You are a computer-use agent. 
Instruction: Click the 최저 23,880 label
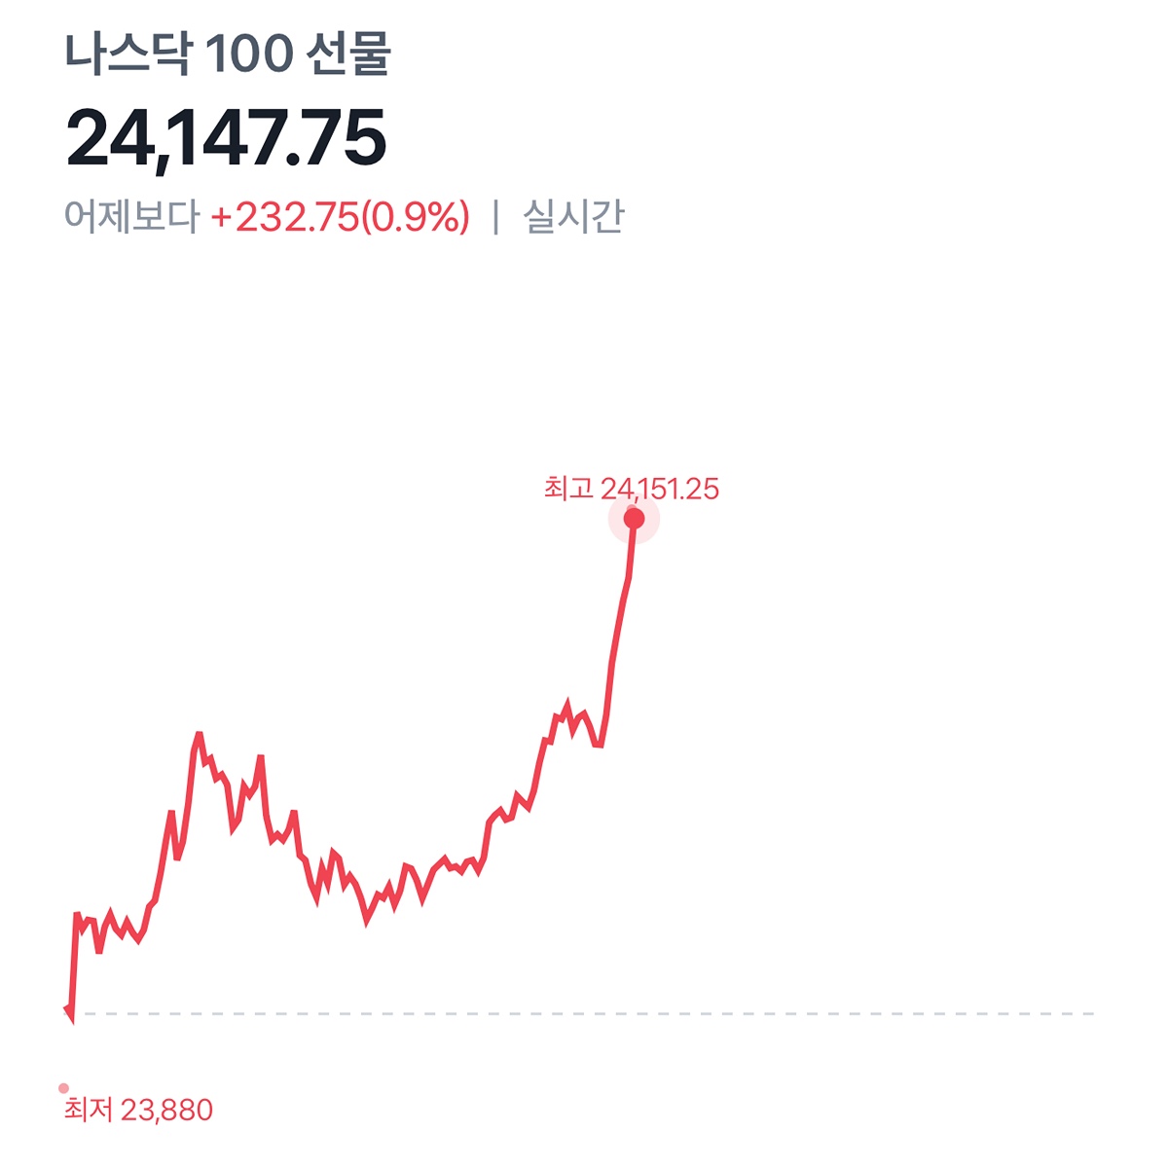[138, 1110]
